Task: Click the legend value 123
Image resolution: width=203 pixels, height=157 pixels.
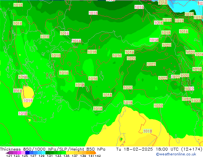Action: [17, 156]
